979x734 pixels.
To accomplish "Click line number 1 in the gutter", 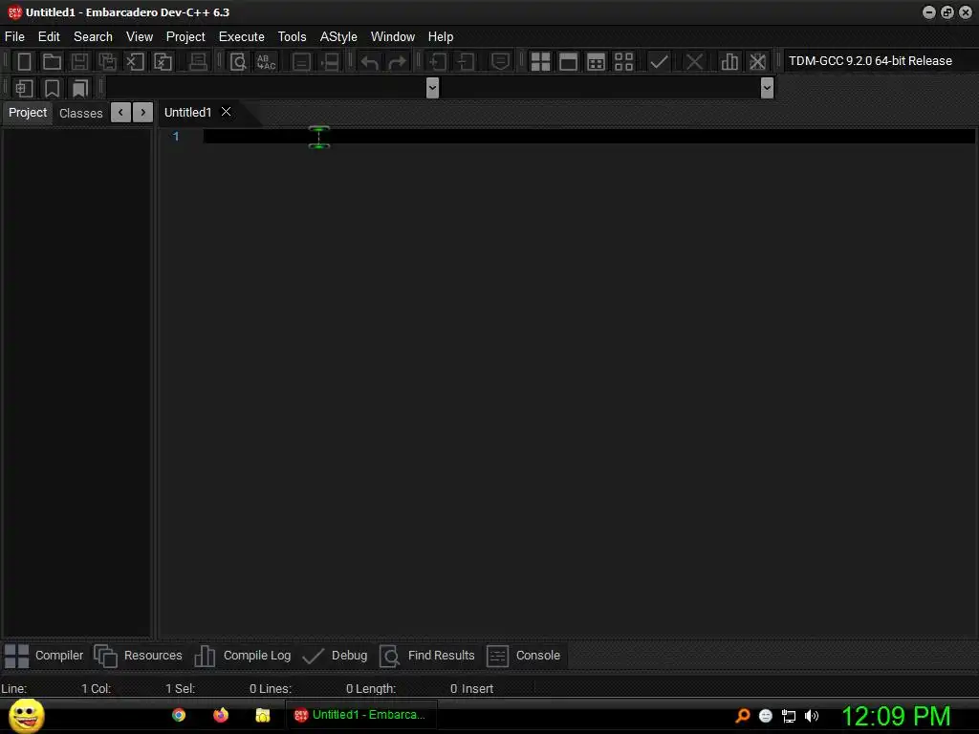I will point(176,136).
